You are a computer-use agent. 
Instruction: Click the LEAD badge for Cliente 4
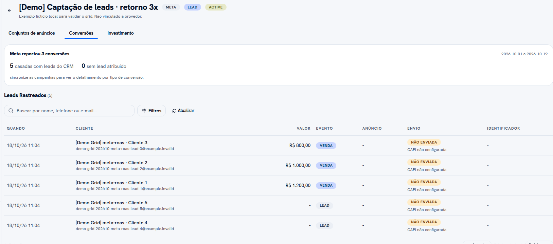coord(324,226)
